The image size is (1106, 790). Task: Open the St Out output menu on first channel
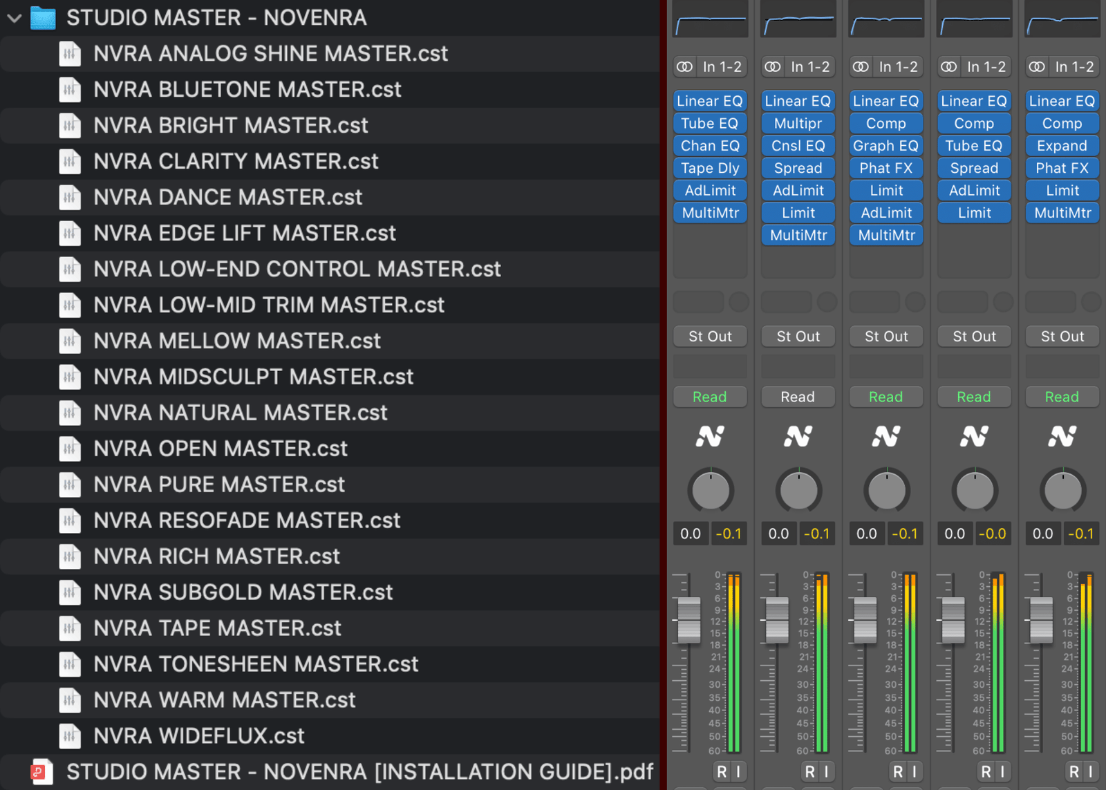pyautogui.click(x=710, y=337)
